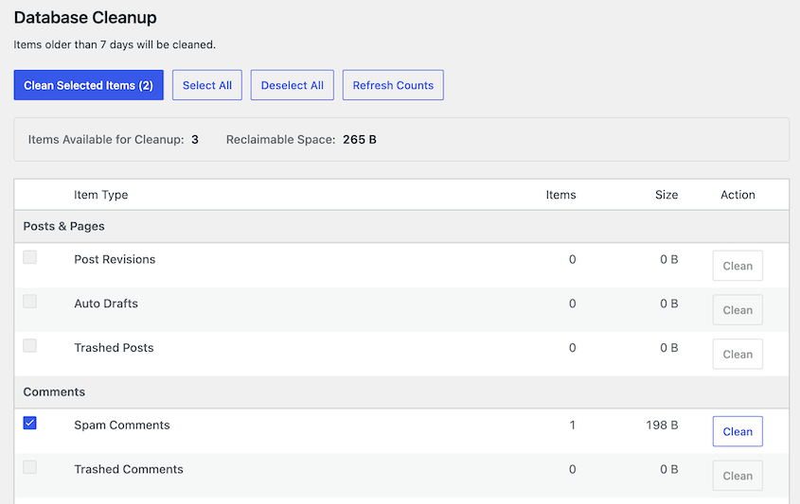Select the Items column header

560,195
